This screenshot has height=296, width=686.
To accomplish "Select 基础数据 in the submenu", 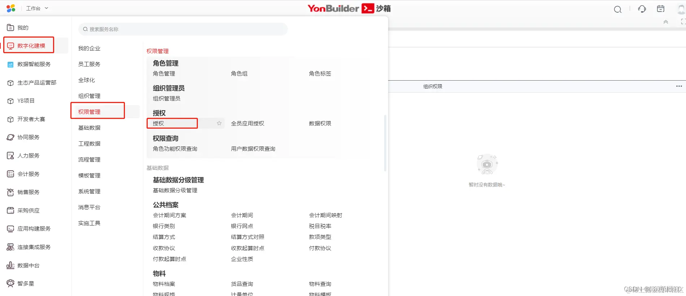I will click(x=89, y=128).
